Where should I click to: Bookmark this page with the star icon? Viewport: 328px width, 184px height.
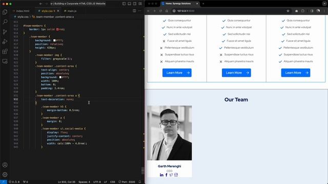(x=288, y=11)
